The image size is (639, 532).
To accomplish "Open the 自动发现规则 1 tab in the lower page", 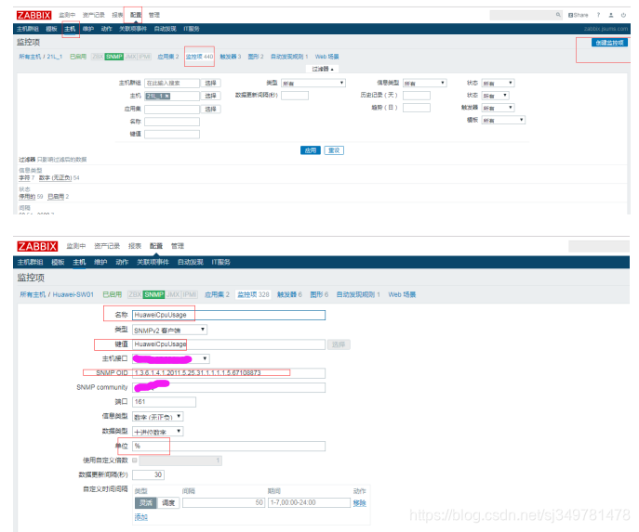I will pyautogui.click(x=358, y=294).
